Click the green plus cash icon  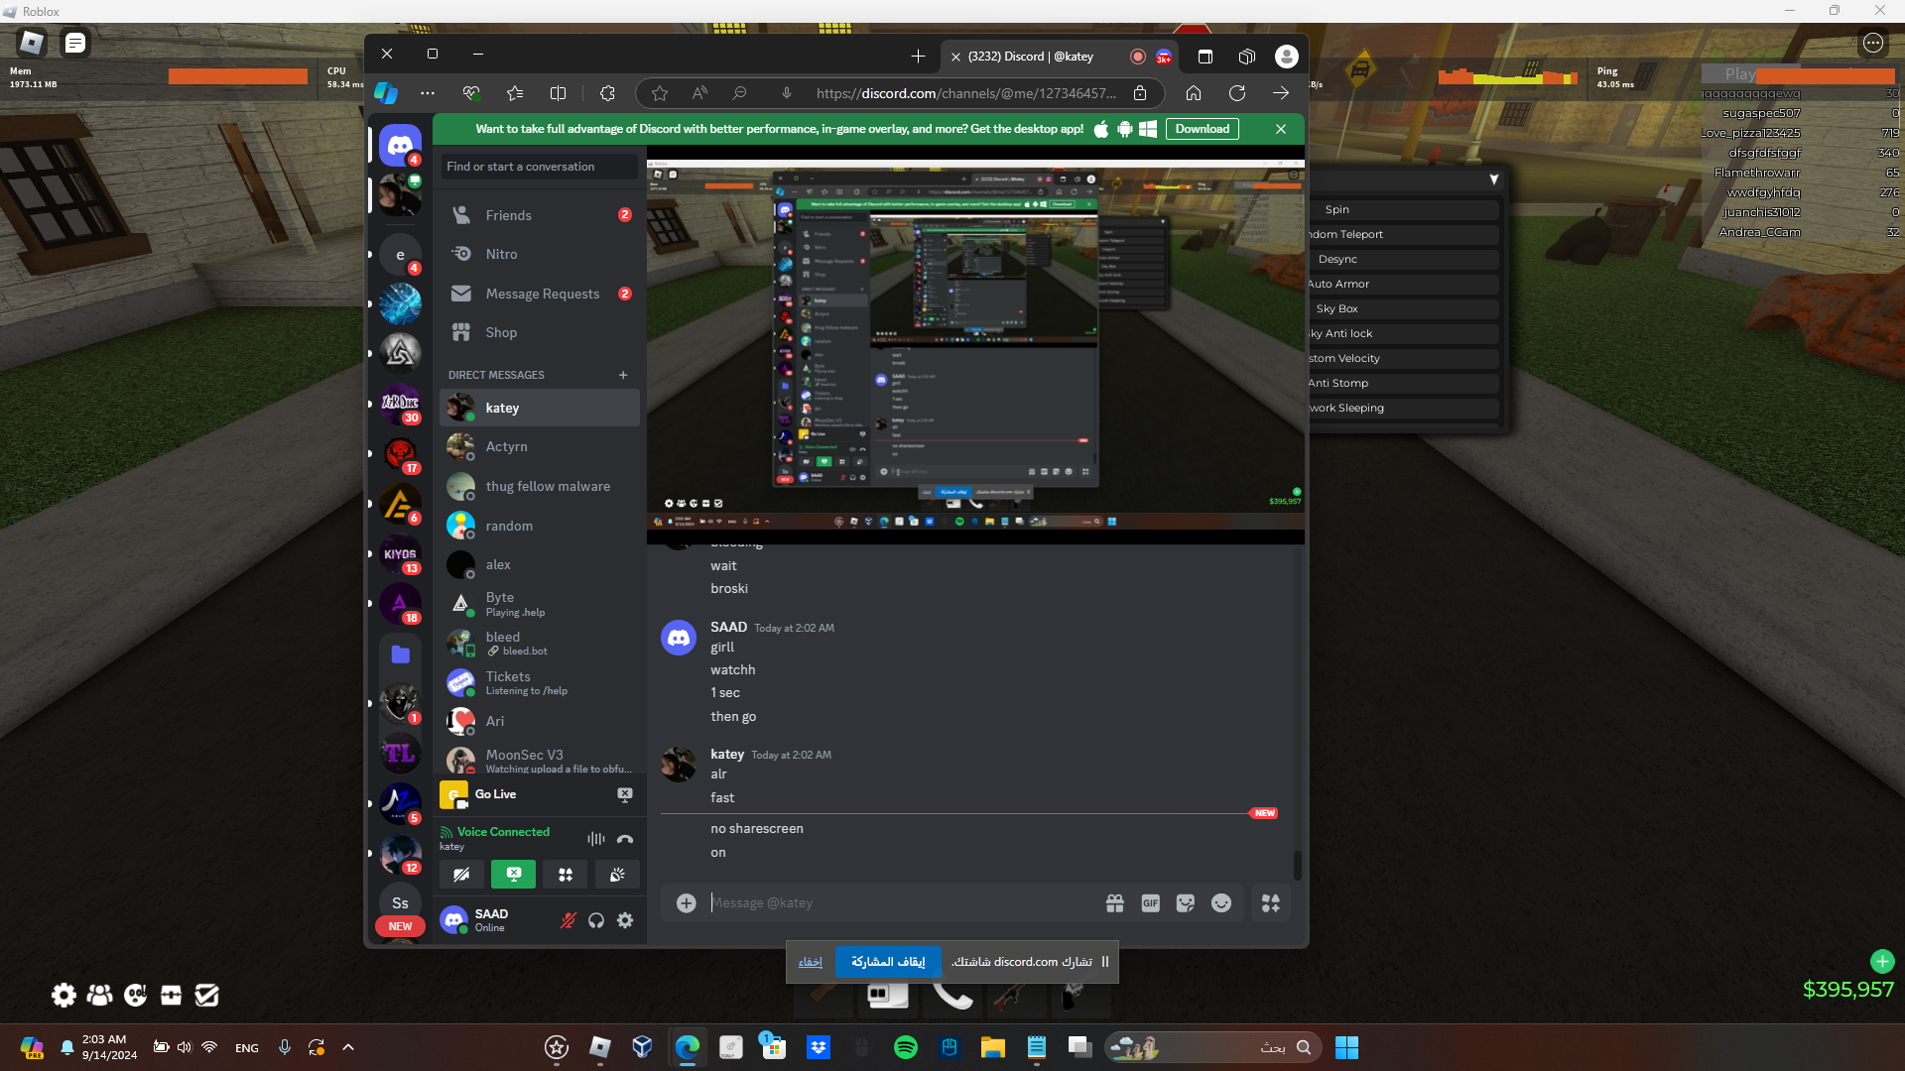coord(1882,961)
